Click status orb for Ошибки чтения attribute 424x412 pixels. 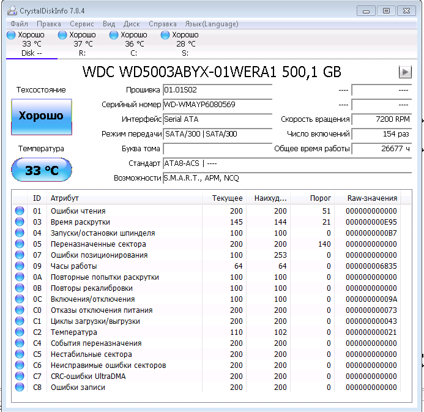click(20, 211)
